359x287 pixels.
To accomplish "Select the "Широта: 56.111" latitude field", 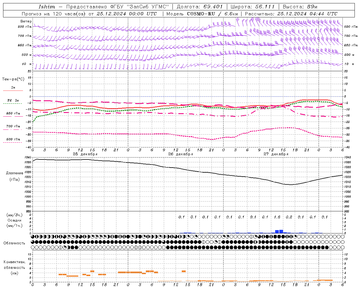I will [252, 6].
